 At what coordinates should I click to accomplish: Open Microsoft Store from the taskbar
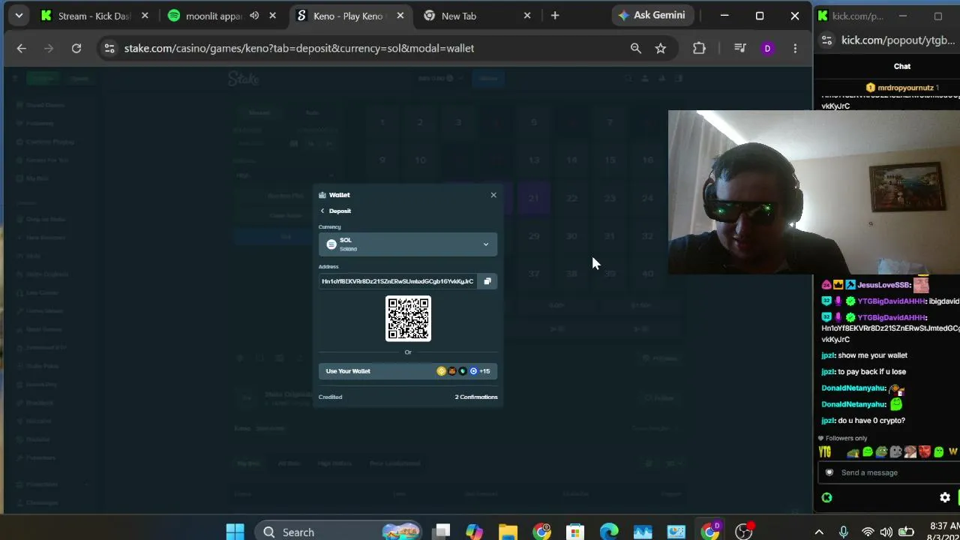[575, 532]
